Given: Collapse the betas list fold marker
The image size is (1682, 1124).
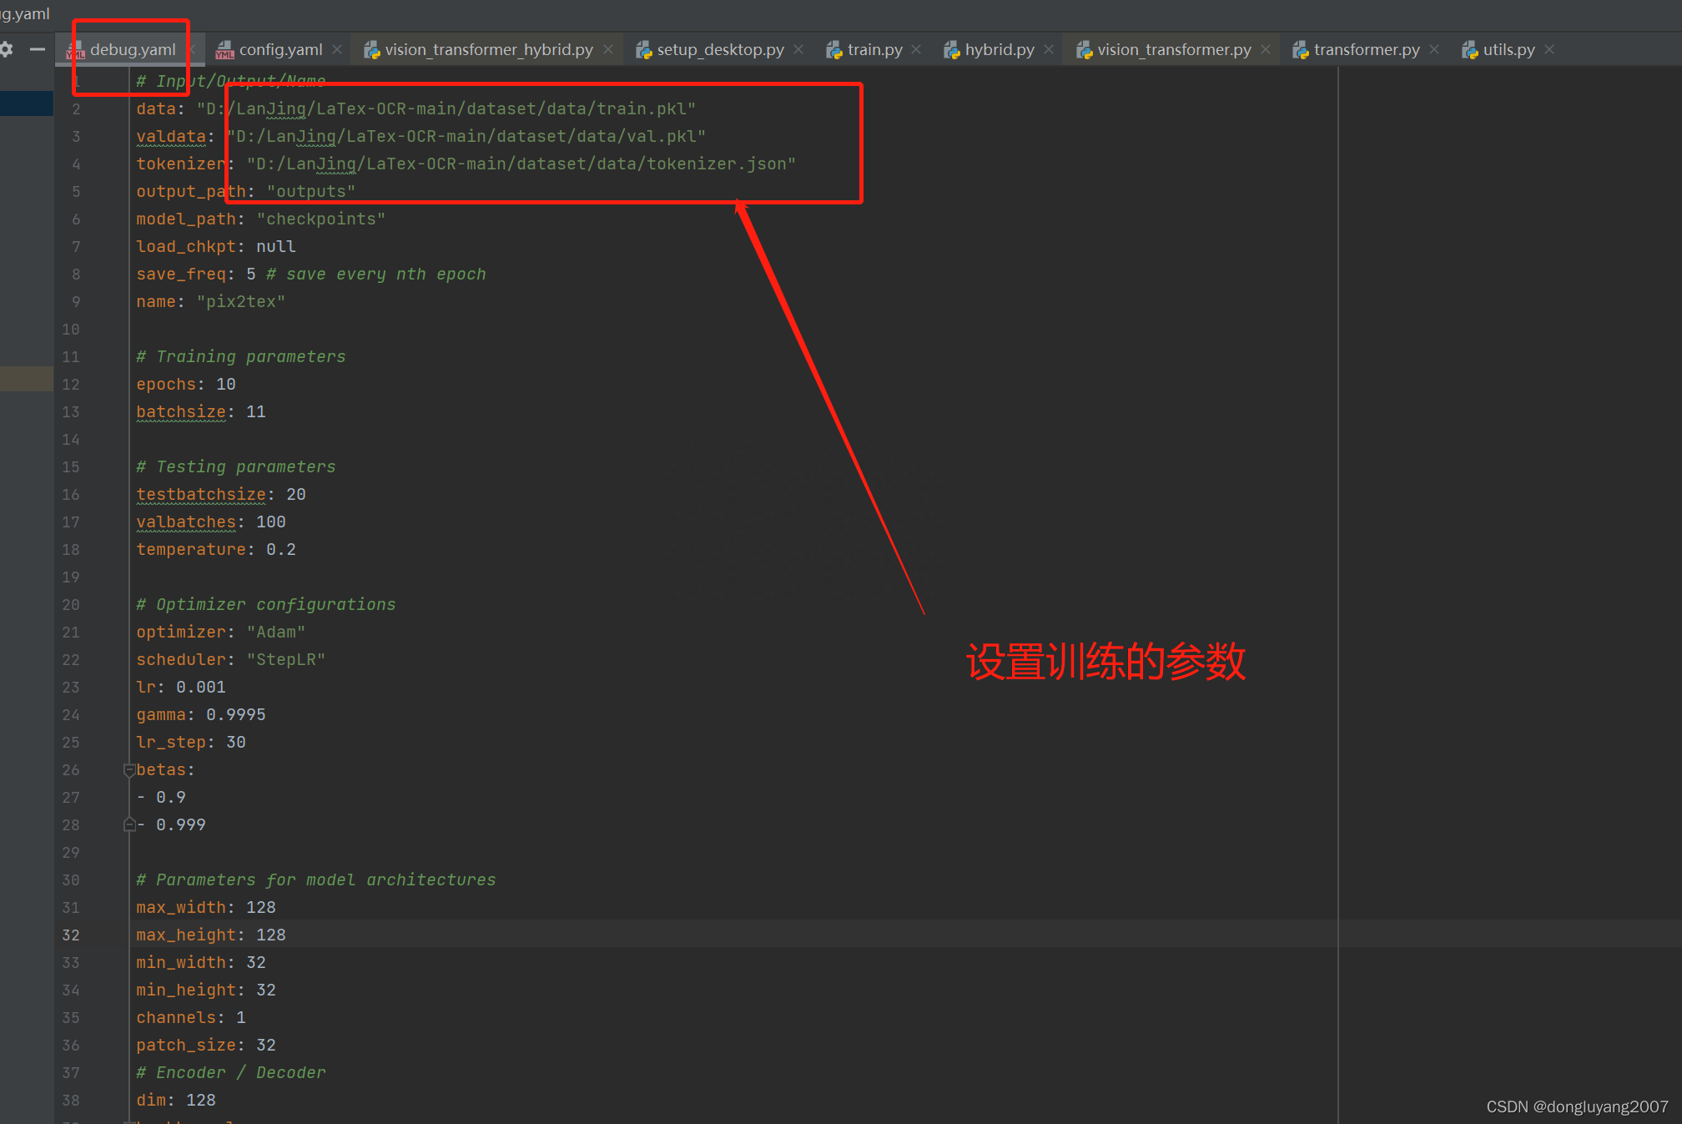Looking at the screenshot, I should coord(129,770).
